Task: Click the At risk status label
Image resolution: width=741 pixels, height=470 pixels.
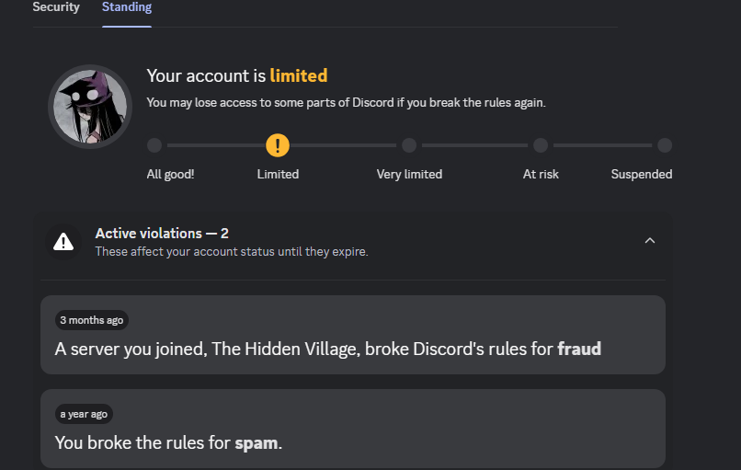Action: 541,174
